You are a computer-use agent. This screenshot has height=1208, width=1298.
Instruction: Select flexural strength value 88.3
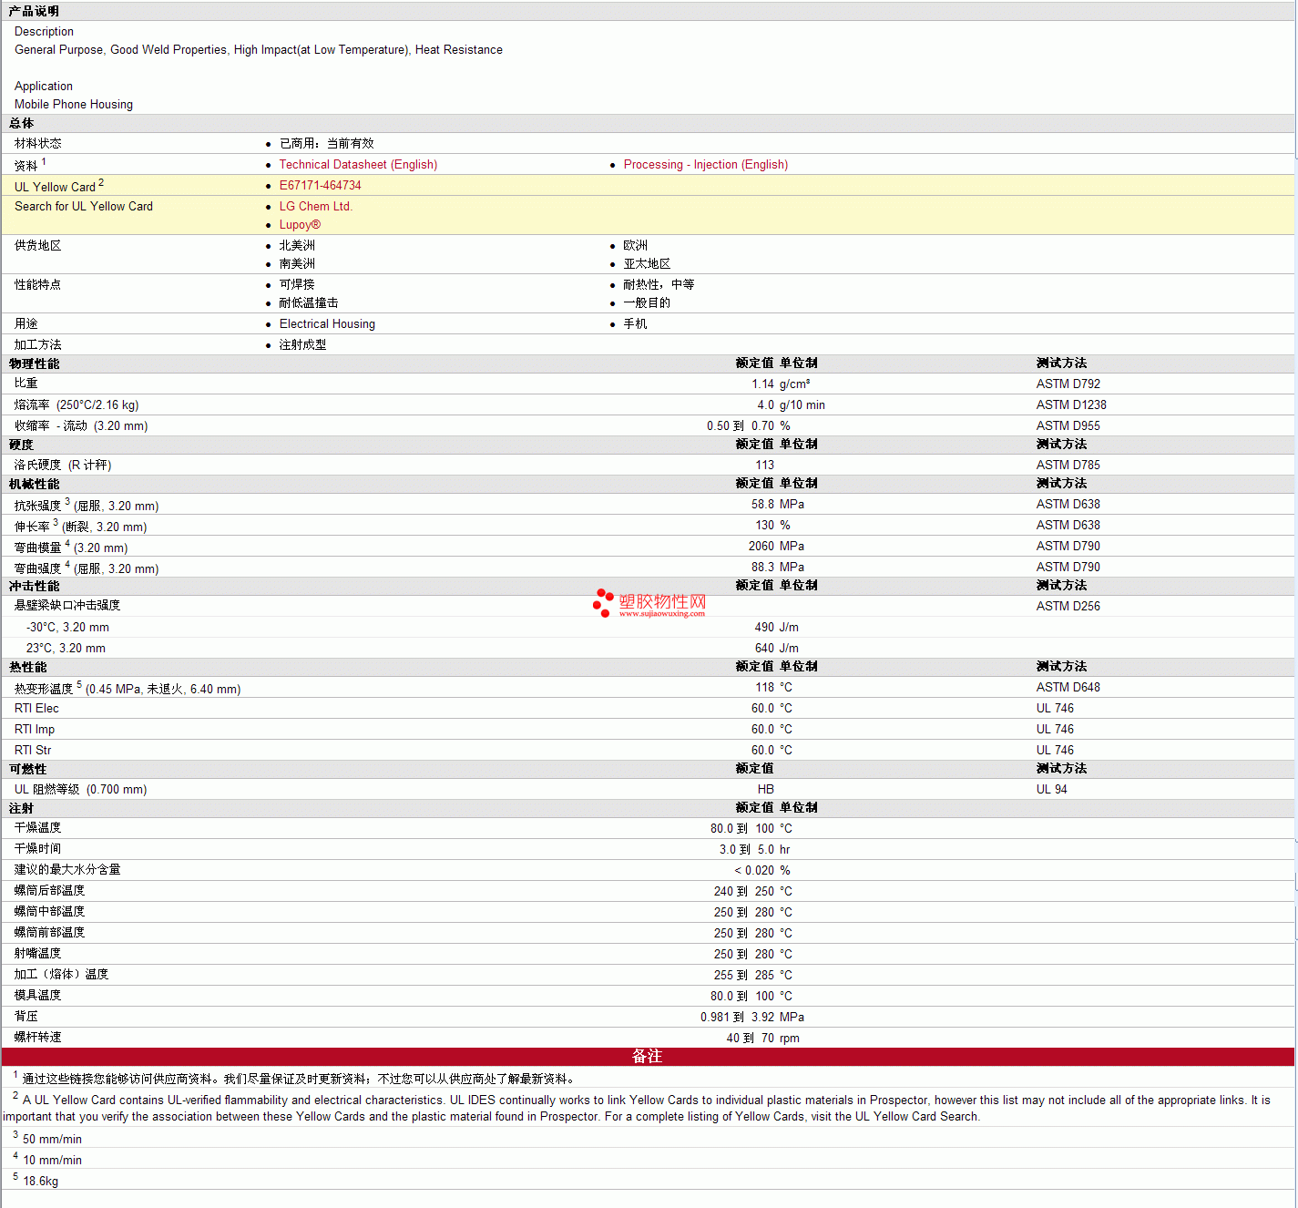(762, 568)
